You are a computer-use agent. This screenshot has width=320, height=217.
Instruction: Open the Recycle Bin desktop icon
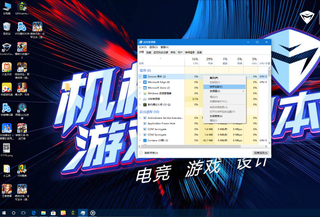[x=7, y=29]
